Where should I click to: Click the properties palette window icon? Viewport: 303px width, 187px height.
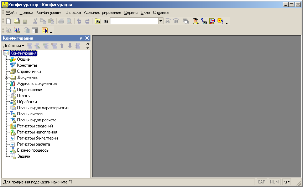[35, 30]
